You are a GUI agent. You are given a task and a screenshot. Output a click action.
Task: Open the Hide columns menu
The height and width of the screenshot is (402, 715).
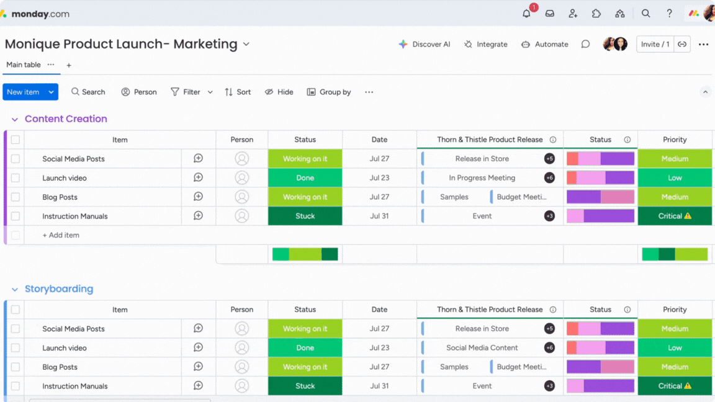pyautogui.click(x=279, y=92)
